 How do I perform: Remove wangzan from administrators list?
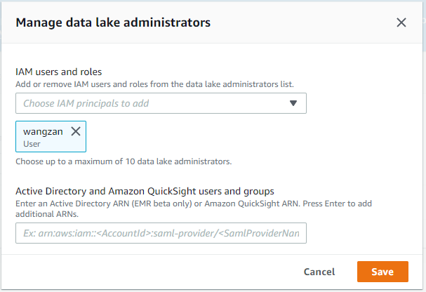76,131
